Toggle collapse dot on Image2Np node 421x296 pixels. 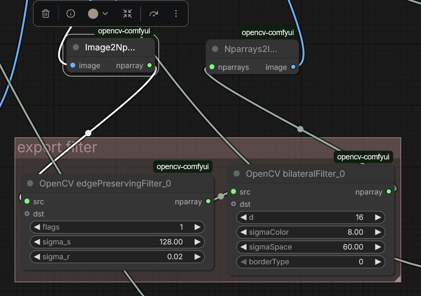76,47
